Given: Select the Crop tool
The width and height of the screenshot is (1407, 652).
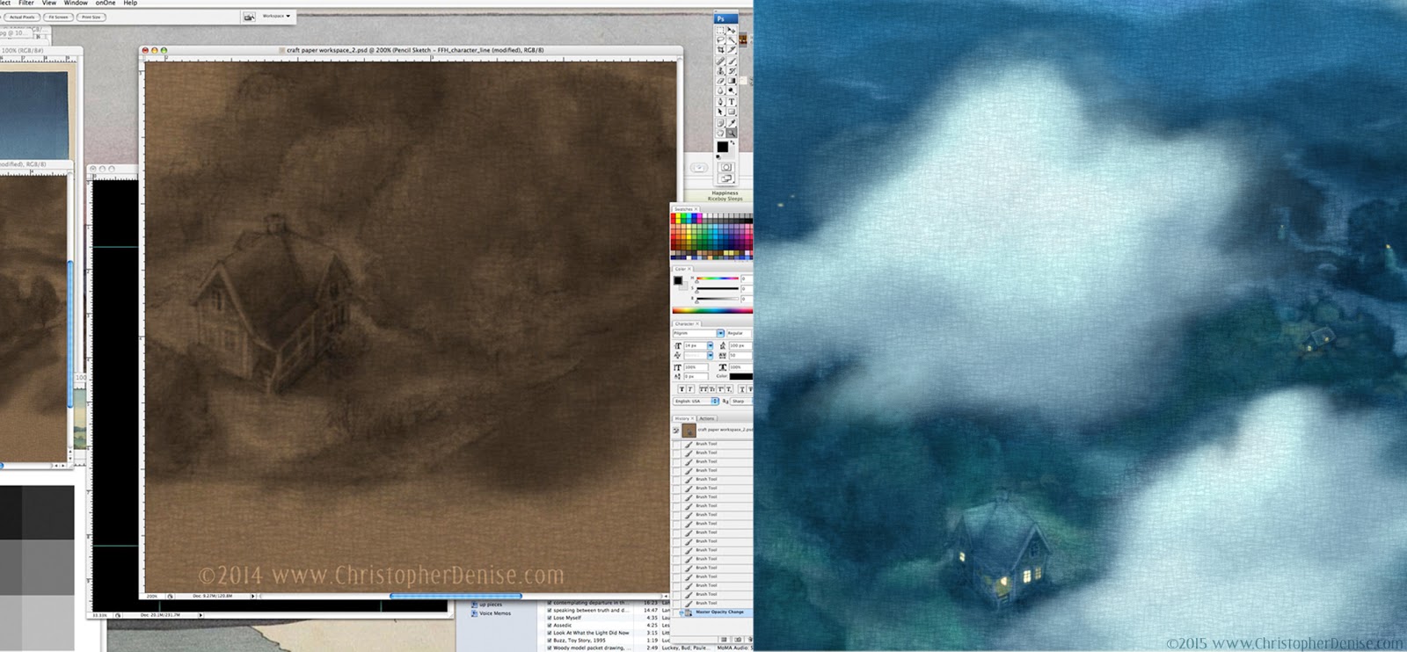Looking at the screenshot, I should (721, 50).
